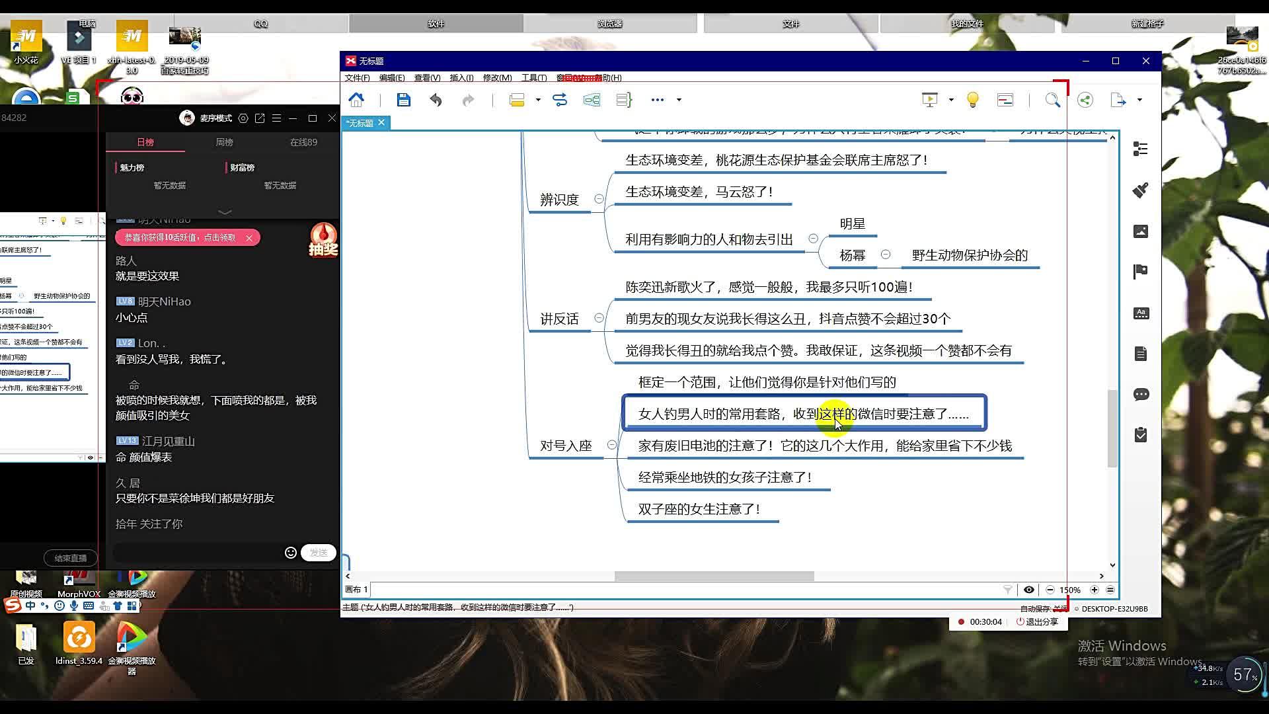Open the Share icon in the toolbar

1085,100
